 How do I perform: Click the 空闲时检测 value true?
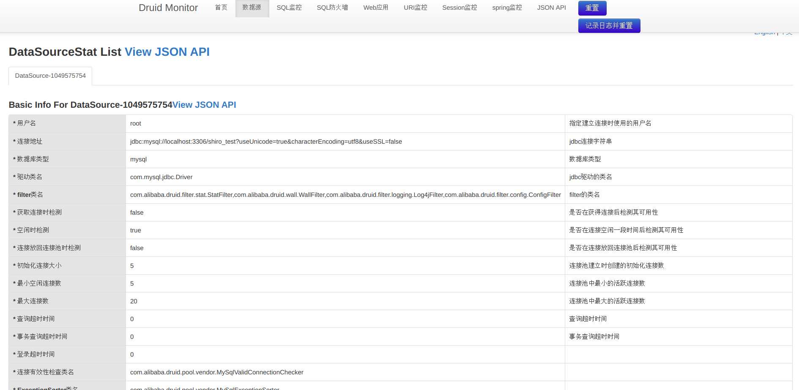(135, 230)
